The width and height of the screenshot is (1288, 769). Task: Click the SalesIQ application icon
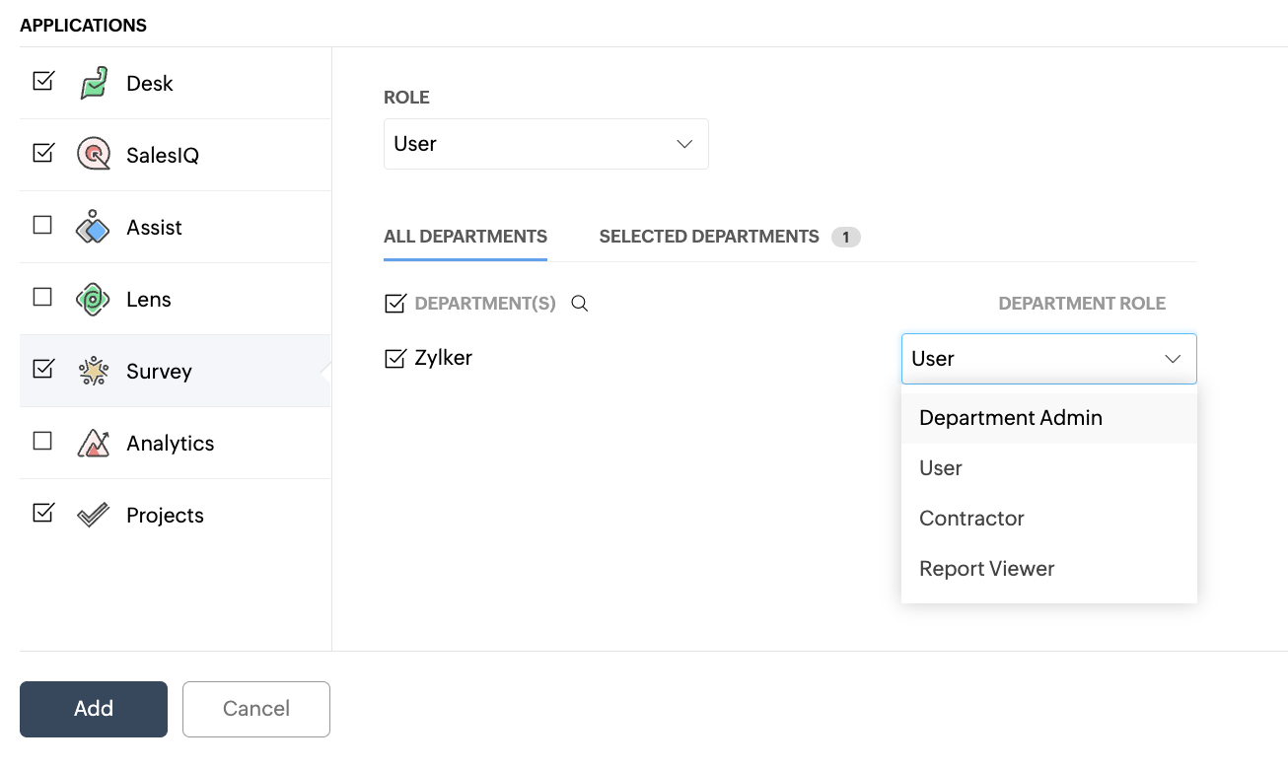point(94,155)
